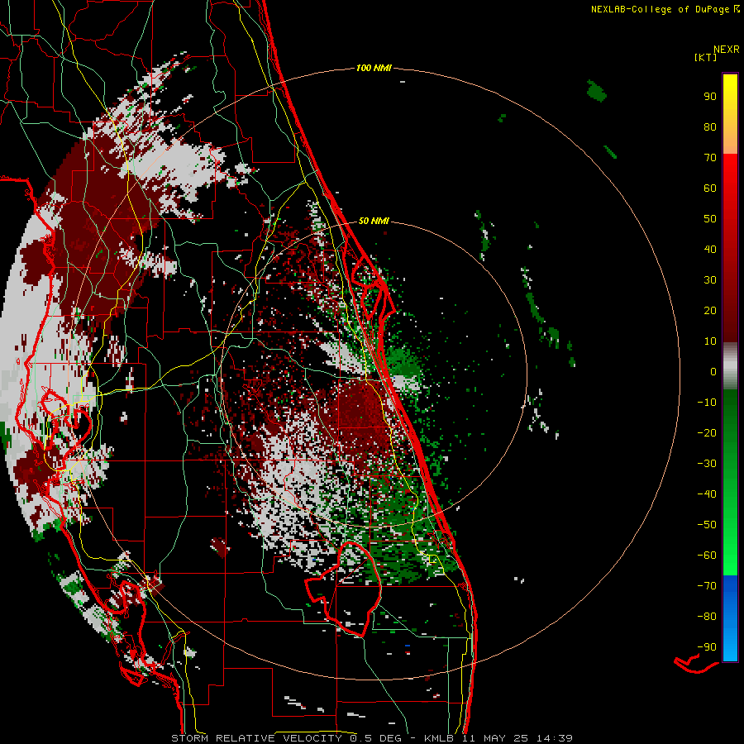Click the -60 tick label on the scale
This screenshot has width=744, height=744.
coord(707,556)
